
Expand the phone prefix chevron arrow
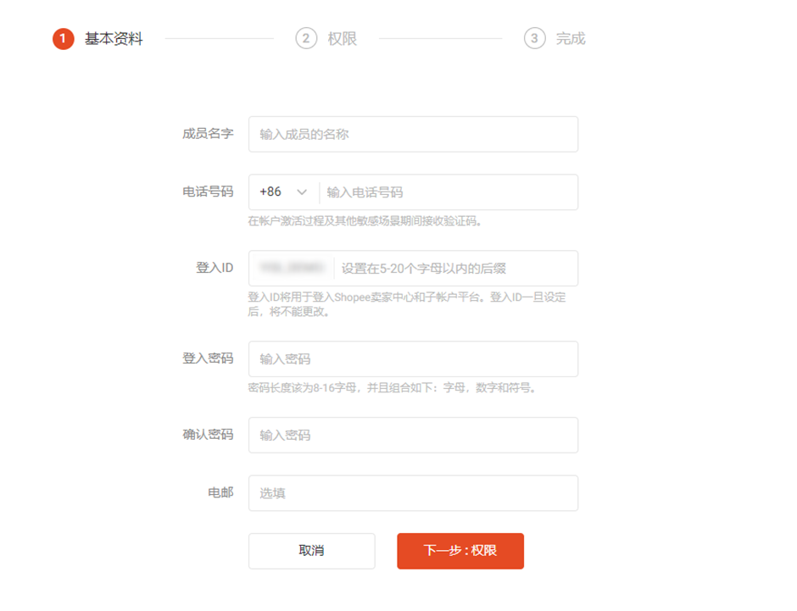tap(302, 192)
